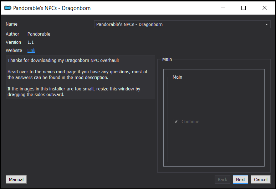This screenshot has height=189, width=276.
Task: Select the outer "Main" panel heading
Action: [167, 59]
